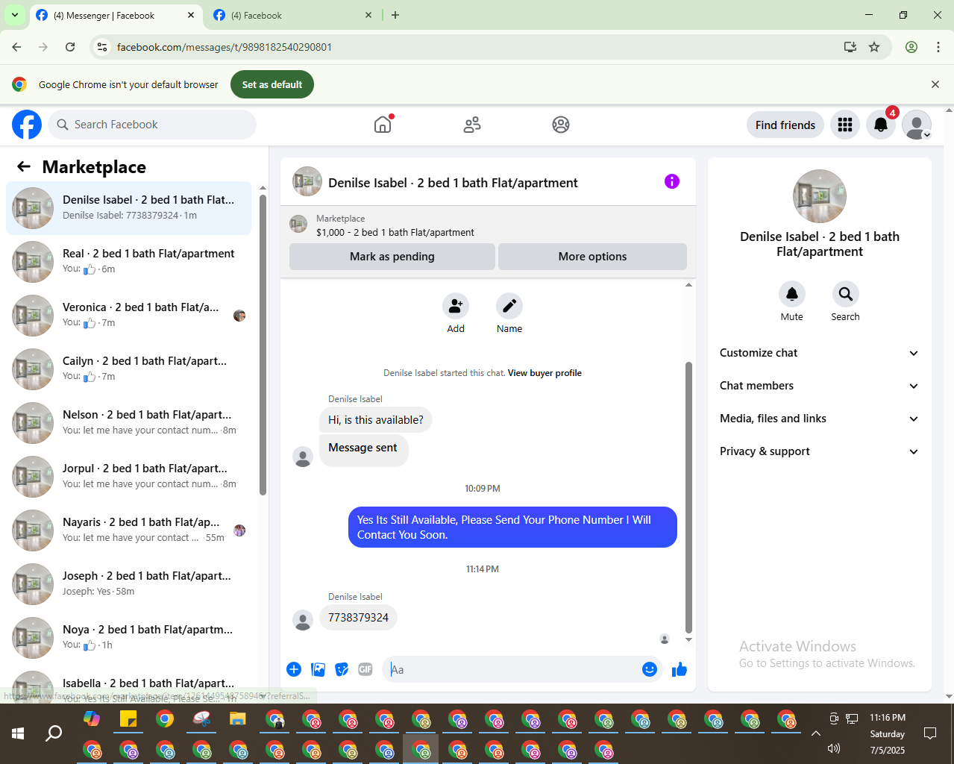
Task: Edit the chat name with pencil icon
Action: 509,306
